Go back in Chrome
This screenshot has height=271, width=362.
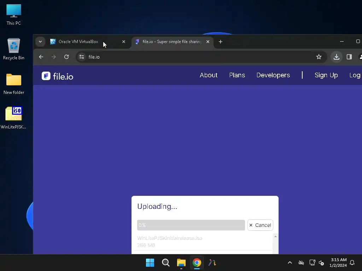(41, 57)
